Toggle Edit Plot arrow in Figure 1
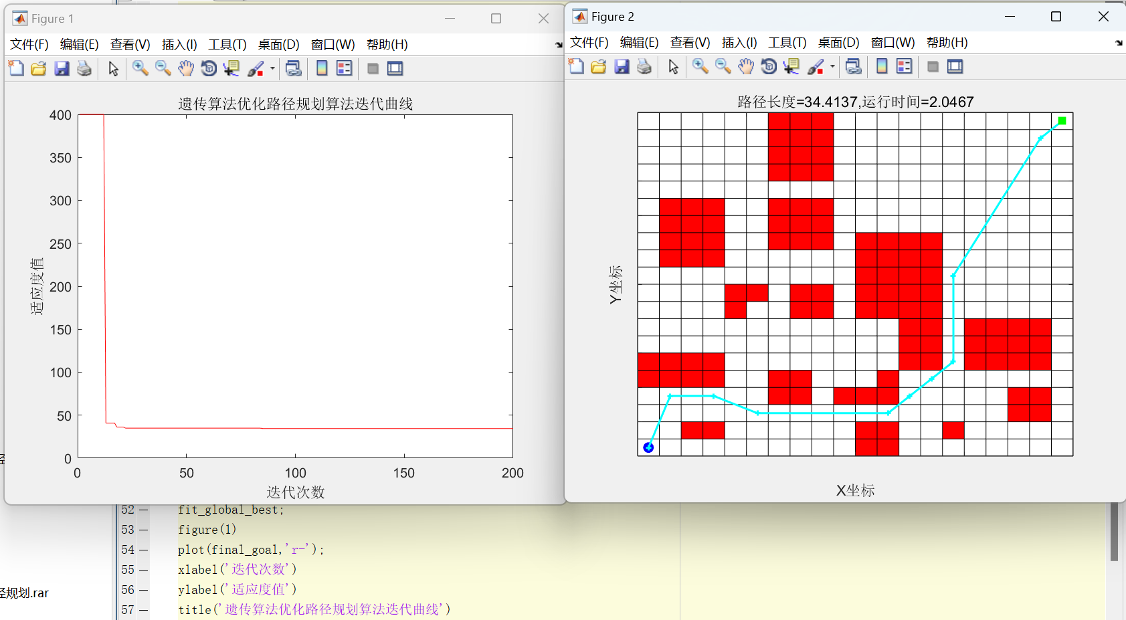 coord(113,68)
